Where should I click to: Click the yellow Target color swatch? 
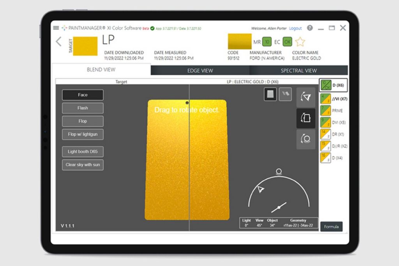(x=85, y=46)
